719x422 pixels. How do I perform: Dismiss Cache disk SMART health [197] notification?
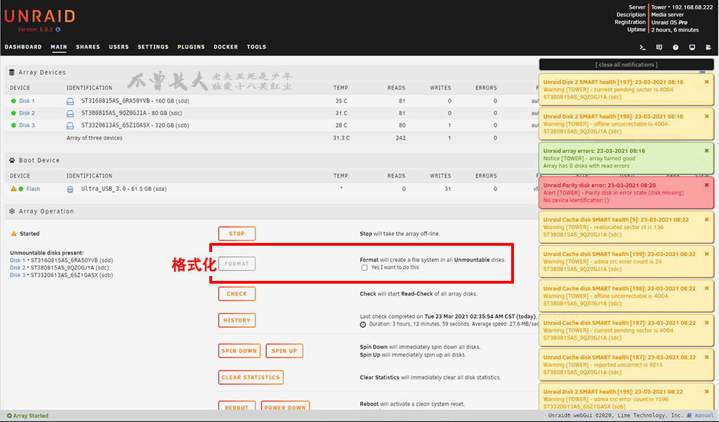tap(706, 323)
